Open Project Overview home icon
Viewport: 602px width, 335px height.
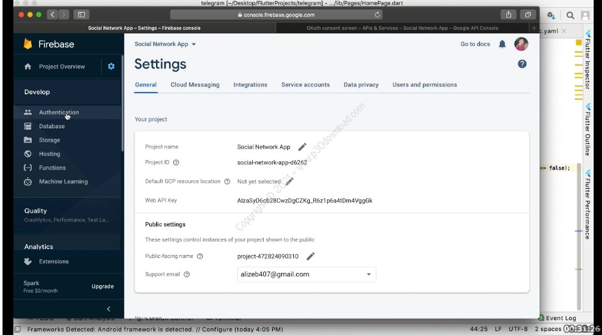(27, 67)
